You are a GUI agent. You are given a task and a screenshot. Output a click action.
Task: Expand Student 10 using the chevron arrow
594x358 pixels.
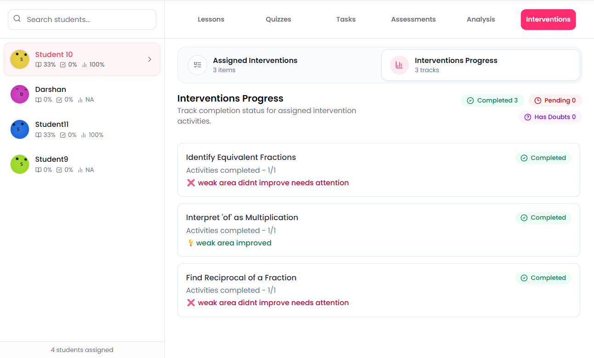pos(150,59)
